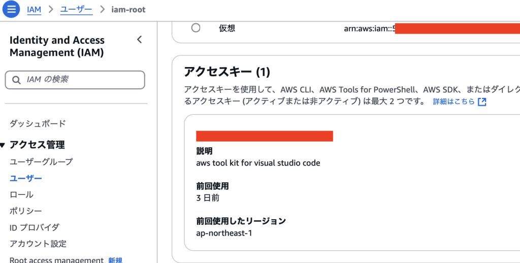Go to the ポリシー page
520x263 pixels.
click(x=26, y=211)
